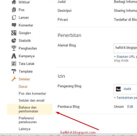Click the Komentar speech bubble icon
Screen dimensions: 137x136
14,25
